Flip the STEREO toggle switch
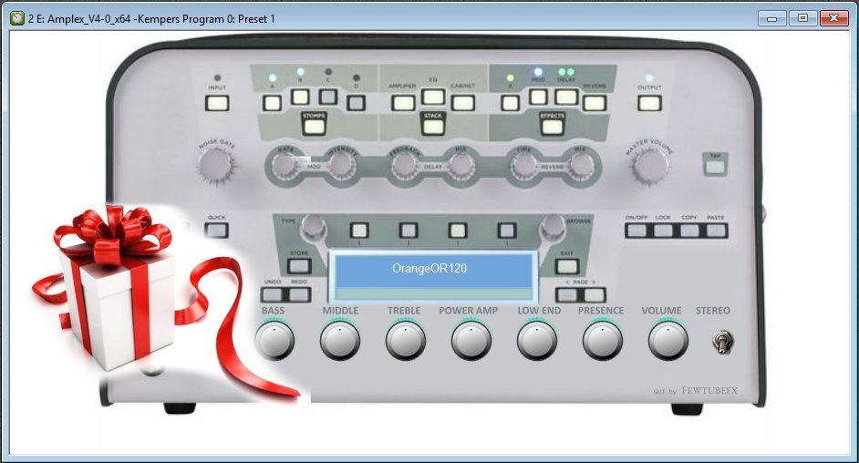 tap(722, 342)
